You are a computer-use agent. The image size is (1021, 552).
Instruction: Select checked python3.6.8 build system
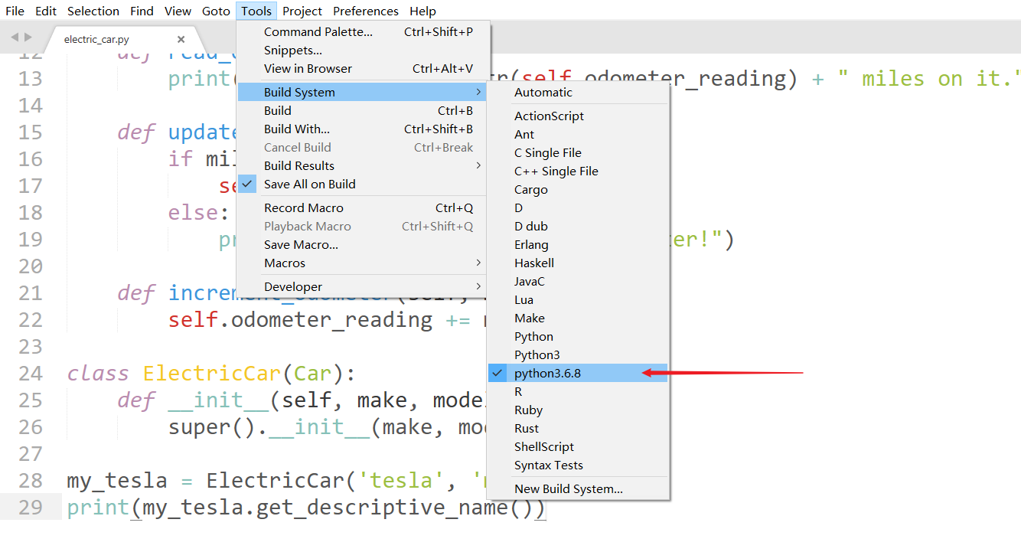pos(578,373)
